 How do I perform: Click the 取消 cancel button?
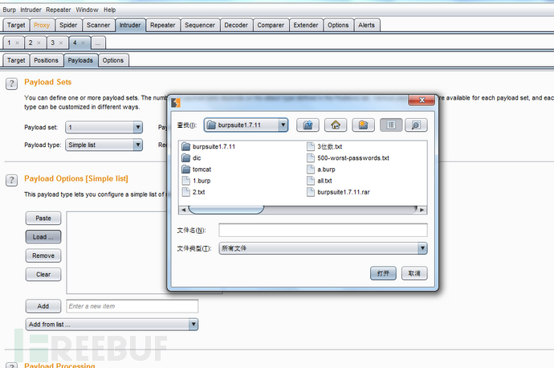[x=414, y=273]
